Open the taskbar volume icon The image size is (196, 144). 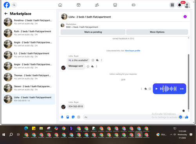coord(175,135)
